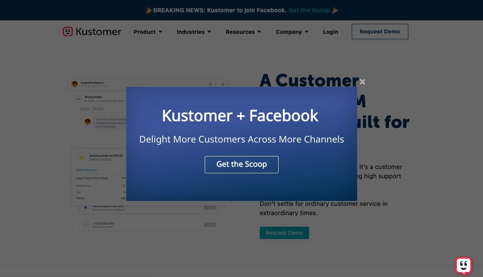Click the Order Summary label
Screen dimensions: 483x277
pyautogui.click(x=87, y=170)
